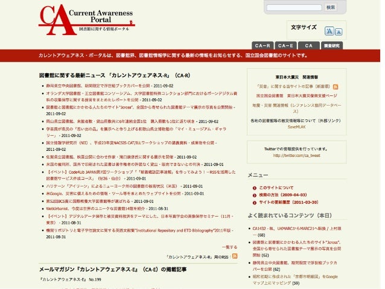Image resolution: width=385 pixels, height=289 pixels.
Task: Click 『カレントアウェアネス-E』 No.199 text
Action: click(x=70, y=279)
